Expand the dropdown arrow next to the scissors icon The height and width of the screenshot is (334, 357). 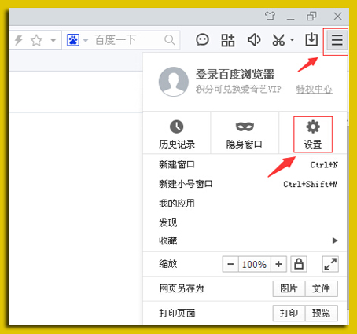[292, 40]
